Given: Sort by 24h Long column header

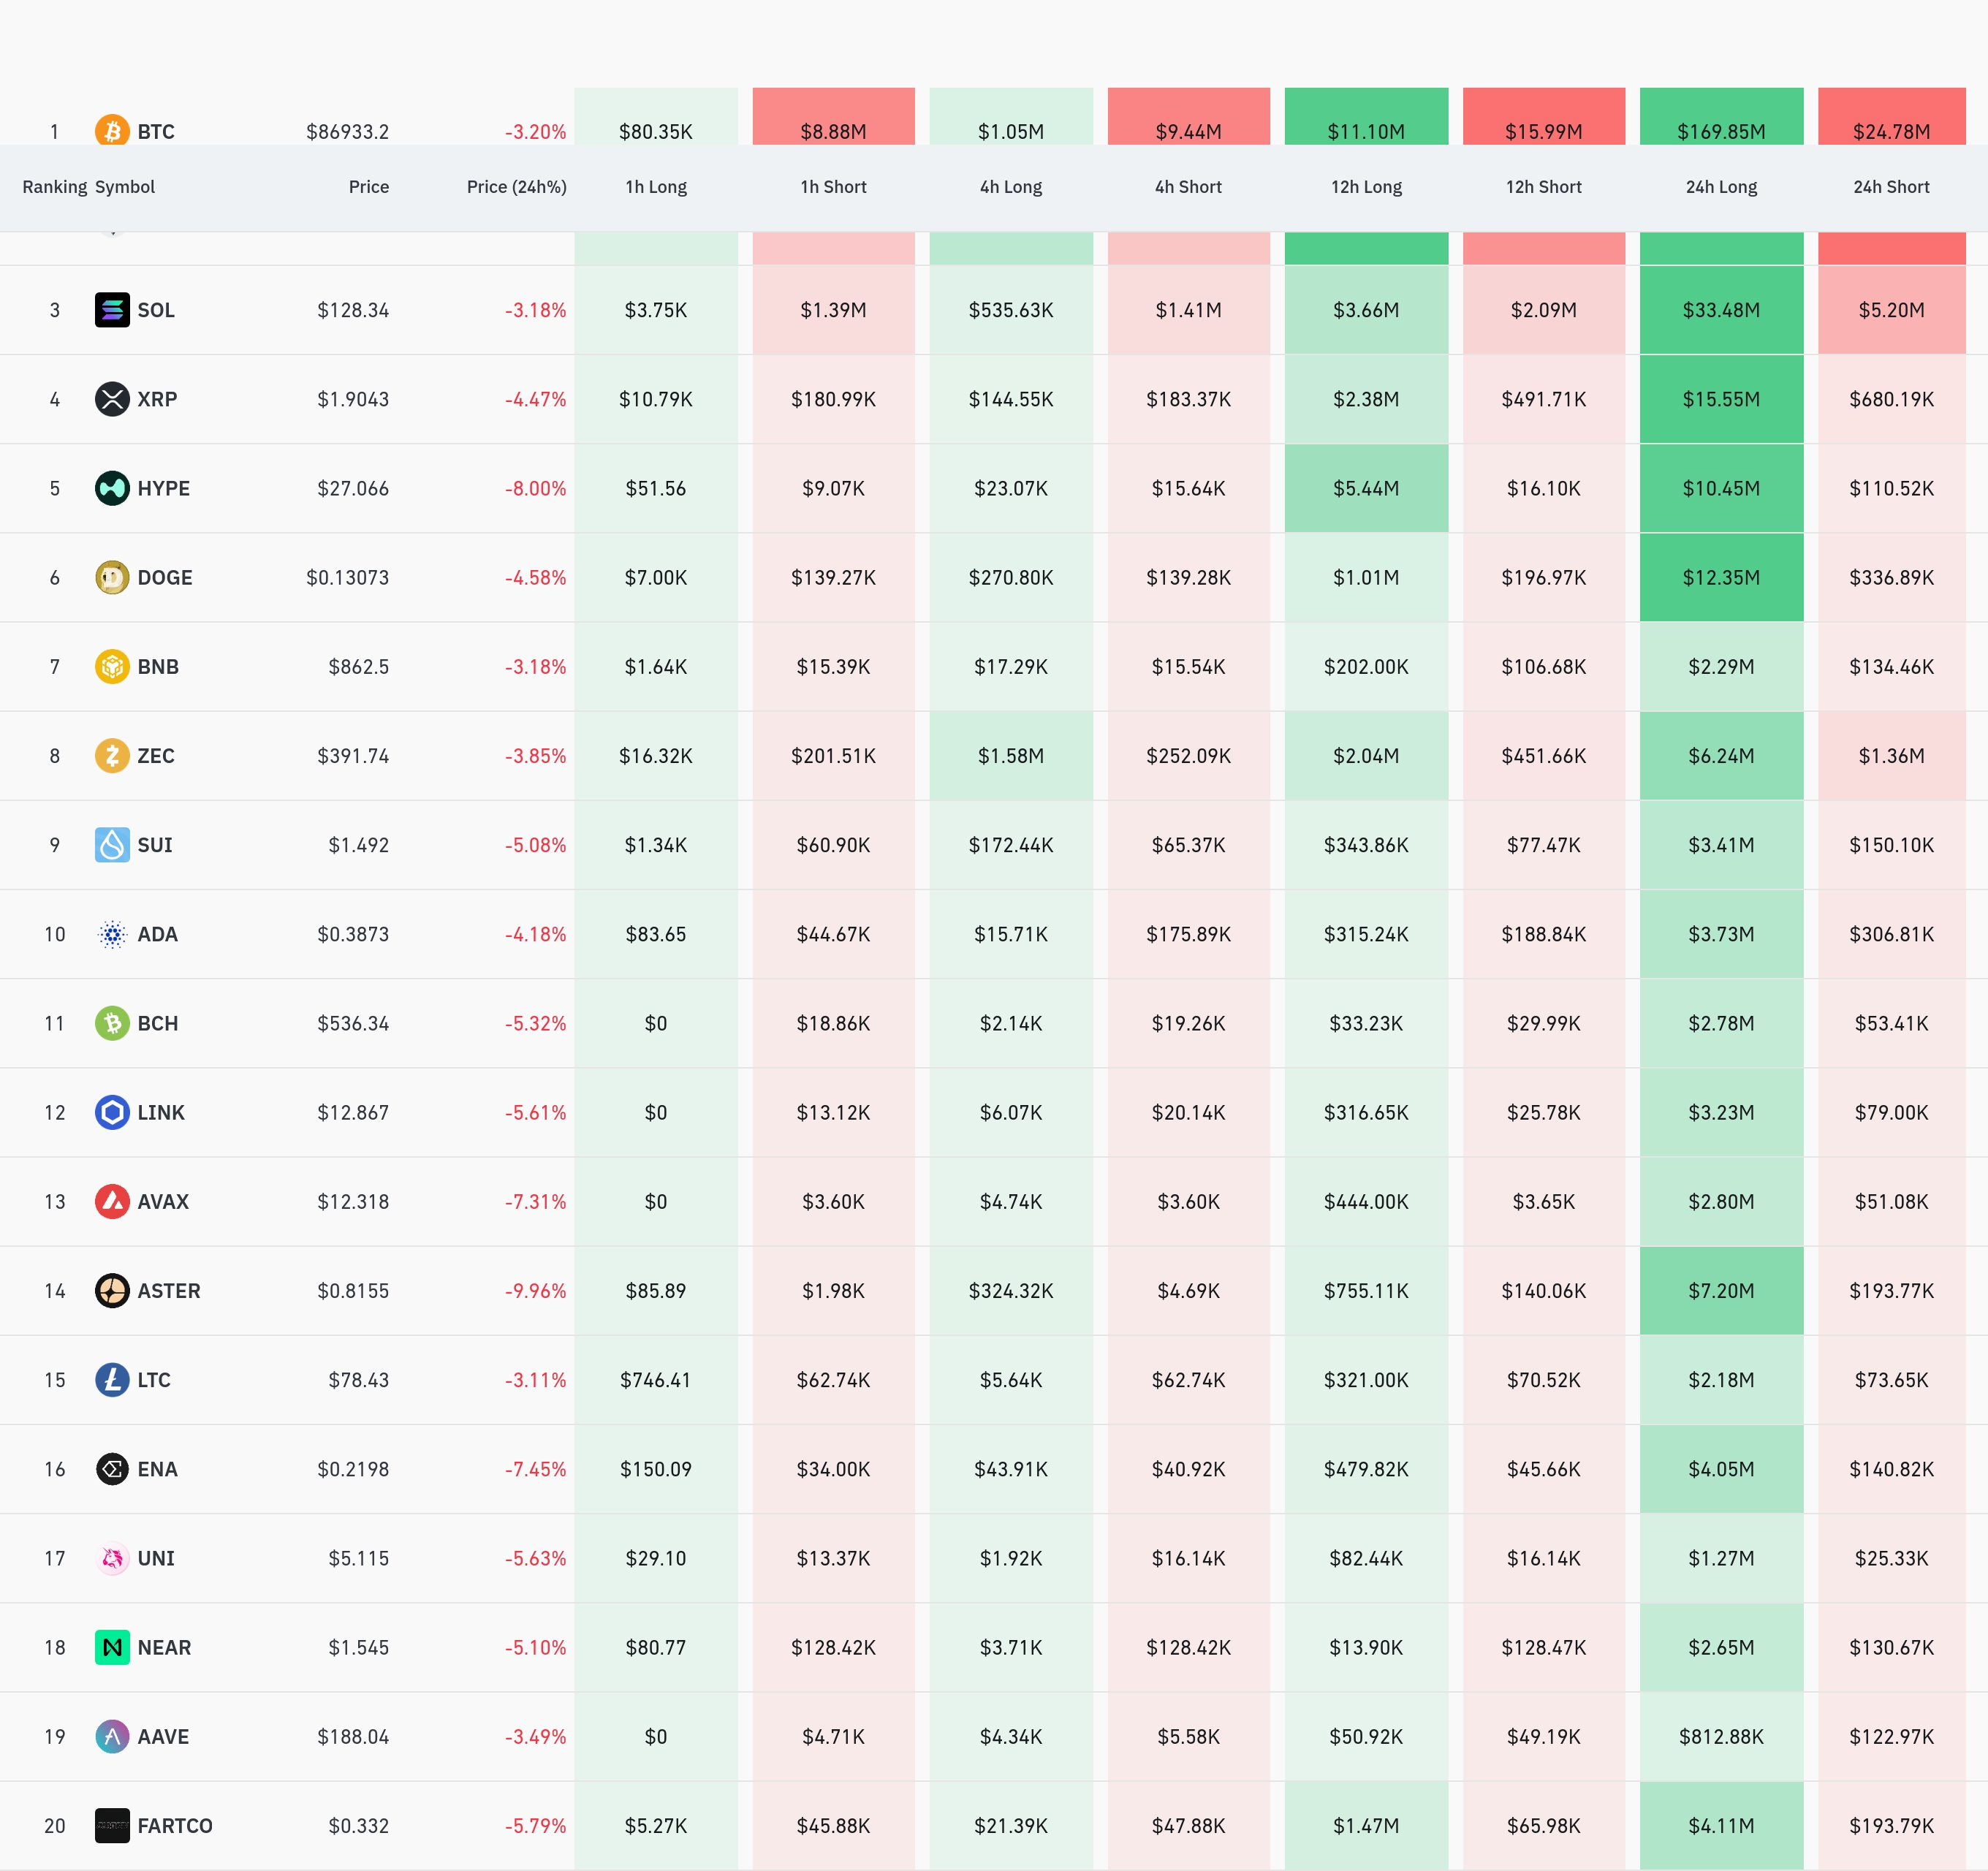Looking at the screenshot, I should pyautogui.click(x=1720, y=187).
